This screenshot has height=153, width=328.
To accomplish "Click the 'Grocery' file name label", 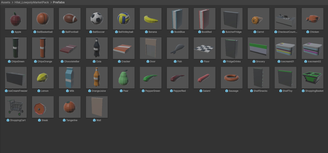I will click(x=260, y=61).
